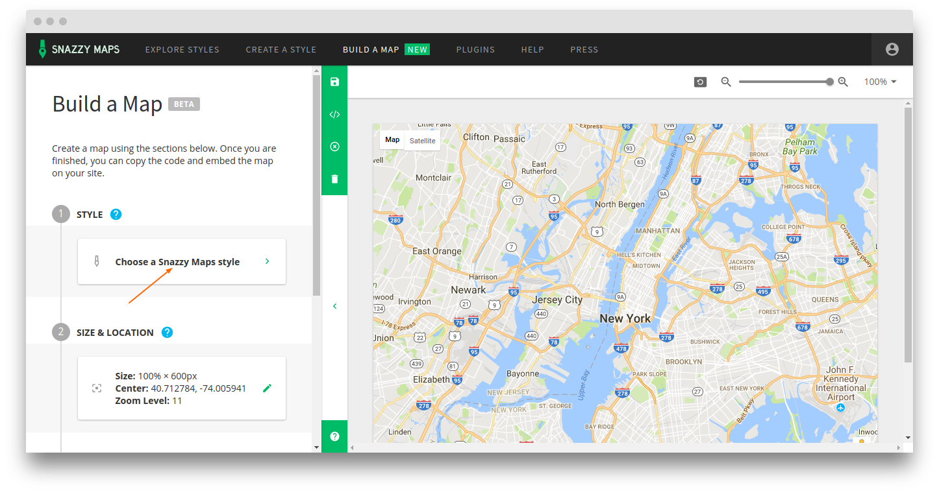939x498 pixels.
Task: Open help with the green question mark button
Action: pos(334,436)
